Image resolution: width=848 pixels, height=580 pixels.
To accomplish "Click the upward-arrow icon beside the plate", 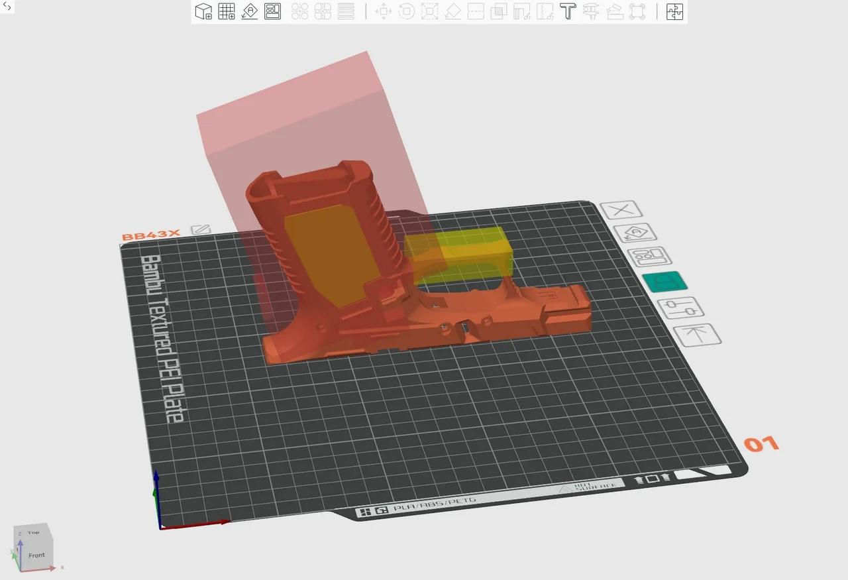I will [x=697, y=335].
